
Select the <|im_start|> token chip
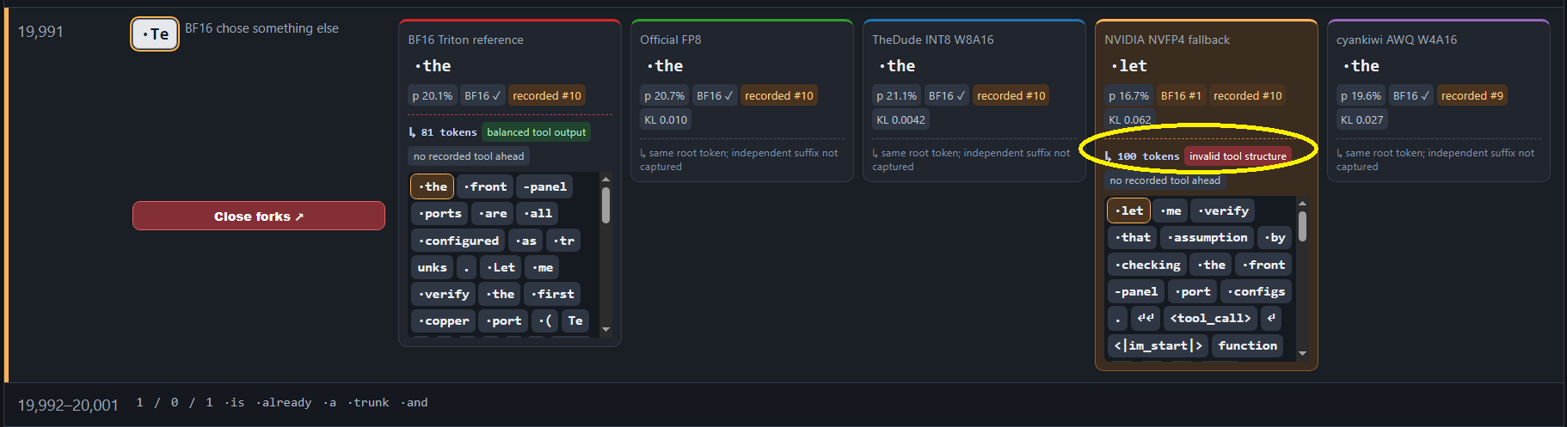1158,345
